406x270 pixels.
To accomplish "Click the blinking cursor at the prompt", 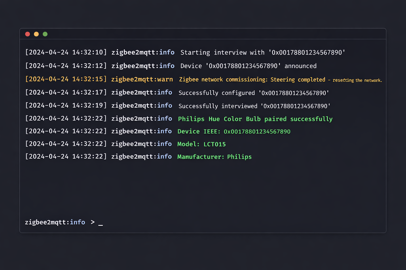I will [x=101, y=224].
